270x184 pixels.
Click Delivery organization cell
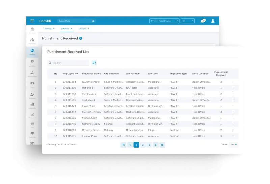(109, 130)
